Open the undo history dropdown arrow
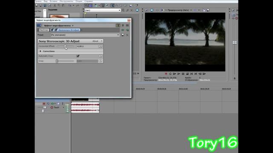Viewport: 273px width, 153px height. tap(73, 6)
